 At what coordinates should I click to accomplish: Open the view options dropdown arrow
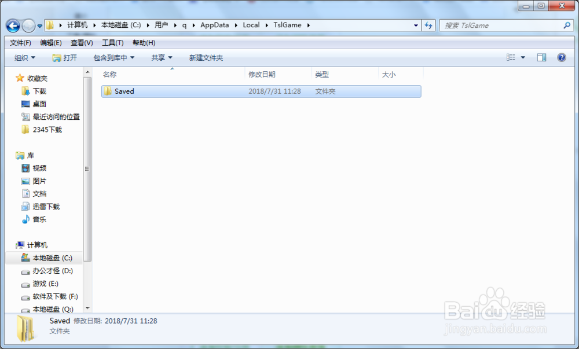(523, 57)
